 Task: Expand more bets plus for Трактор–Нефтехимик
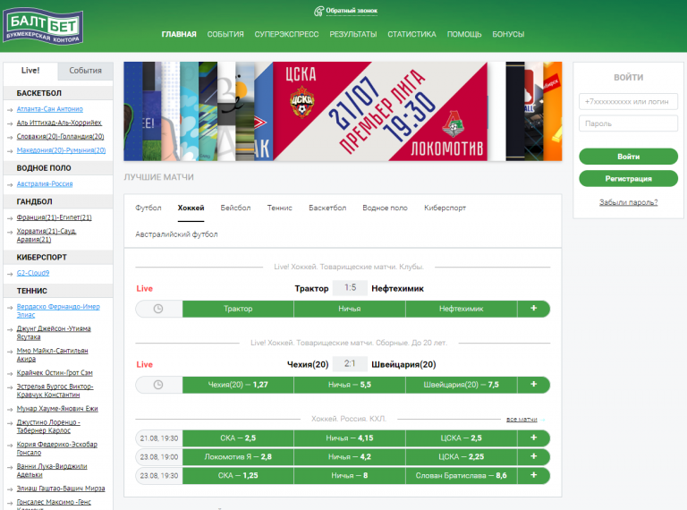[x=534, y=309]
